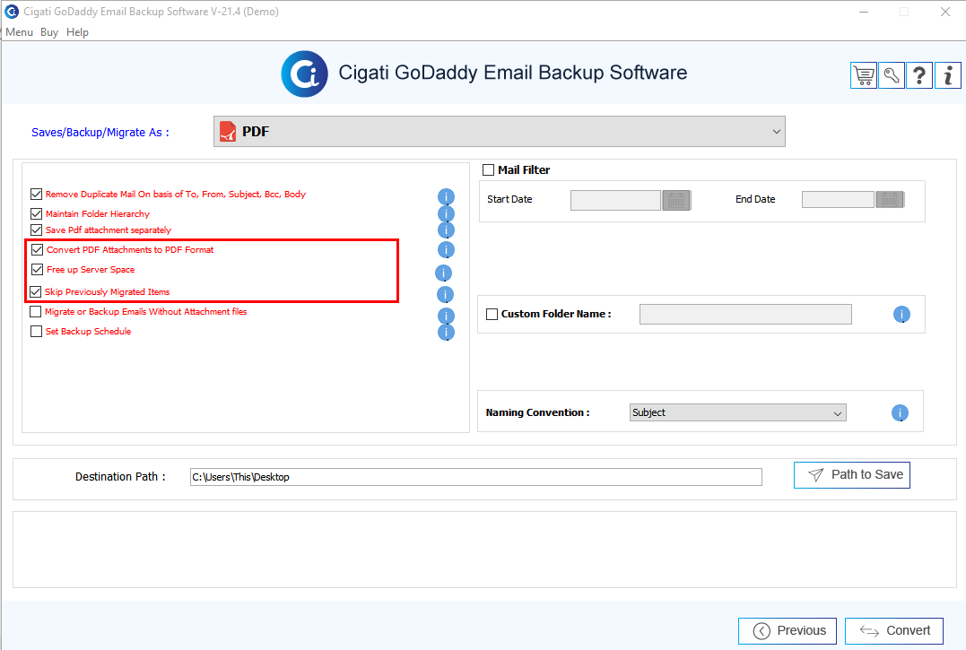Check the Custom Folder Name option
966x650 pixels.
[492, 314]
